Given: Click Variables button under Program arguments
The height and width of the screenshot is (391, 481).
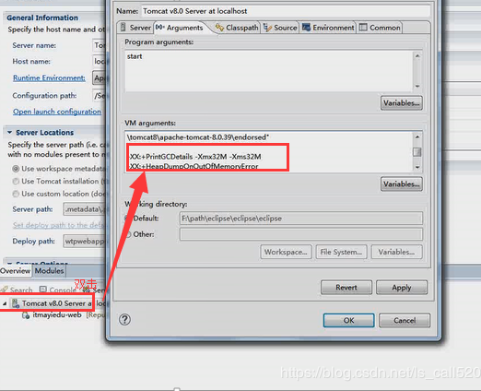Looking at the screenshot, I should 402,103.
